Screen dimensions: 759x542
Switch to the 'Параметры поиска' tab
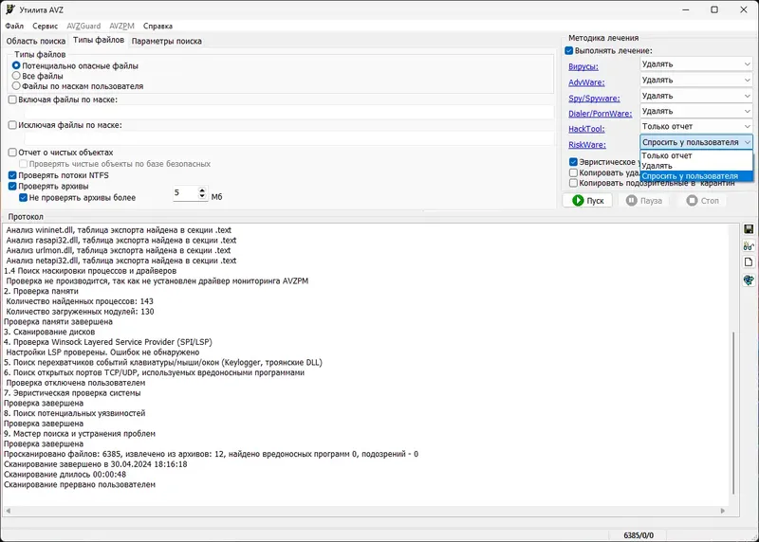point(167,41)
